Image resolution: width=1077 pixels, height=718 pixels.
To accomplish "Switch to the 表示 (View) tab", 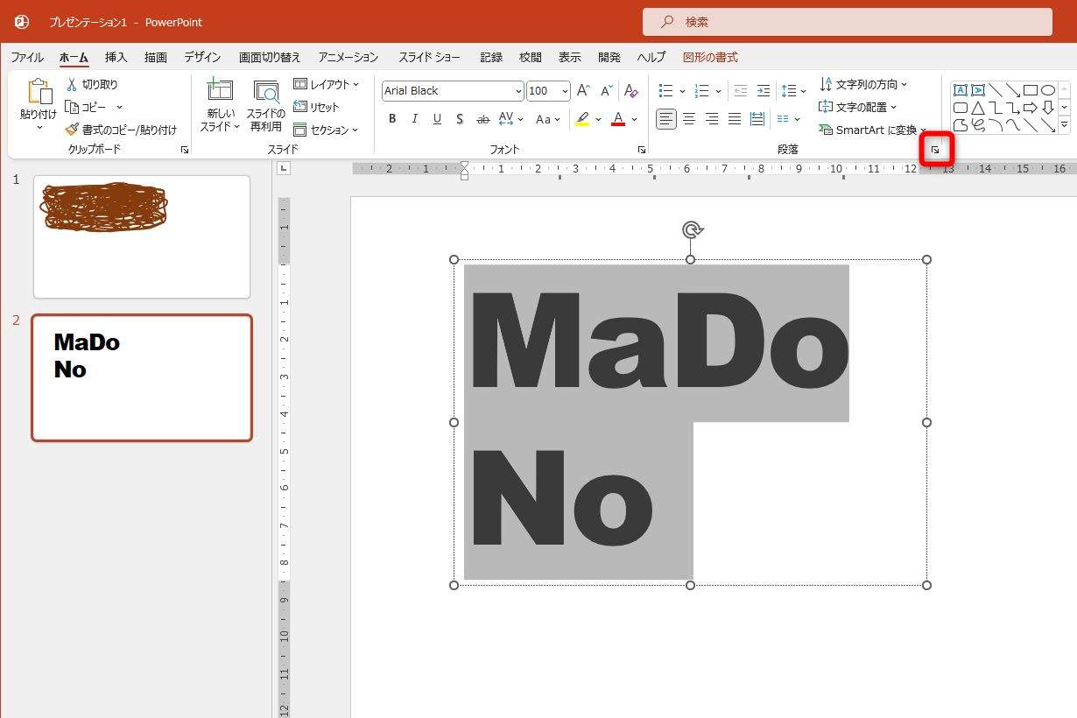I will click(570, 57).
